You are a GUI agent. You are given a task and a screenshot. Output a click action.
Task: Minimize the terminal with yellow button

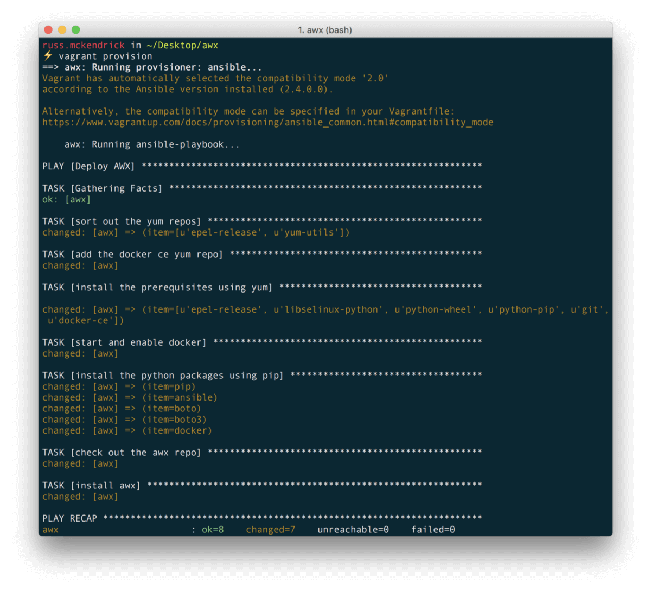pyautogui.click(x=62, y=30)
